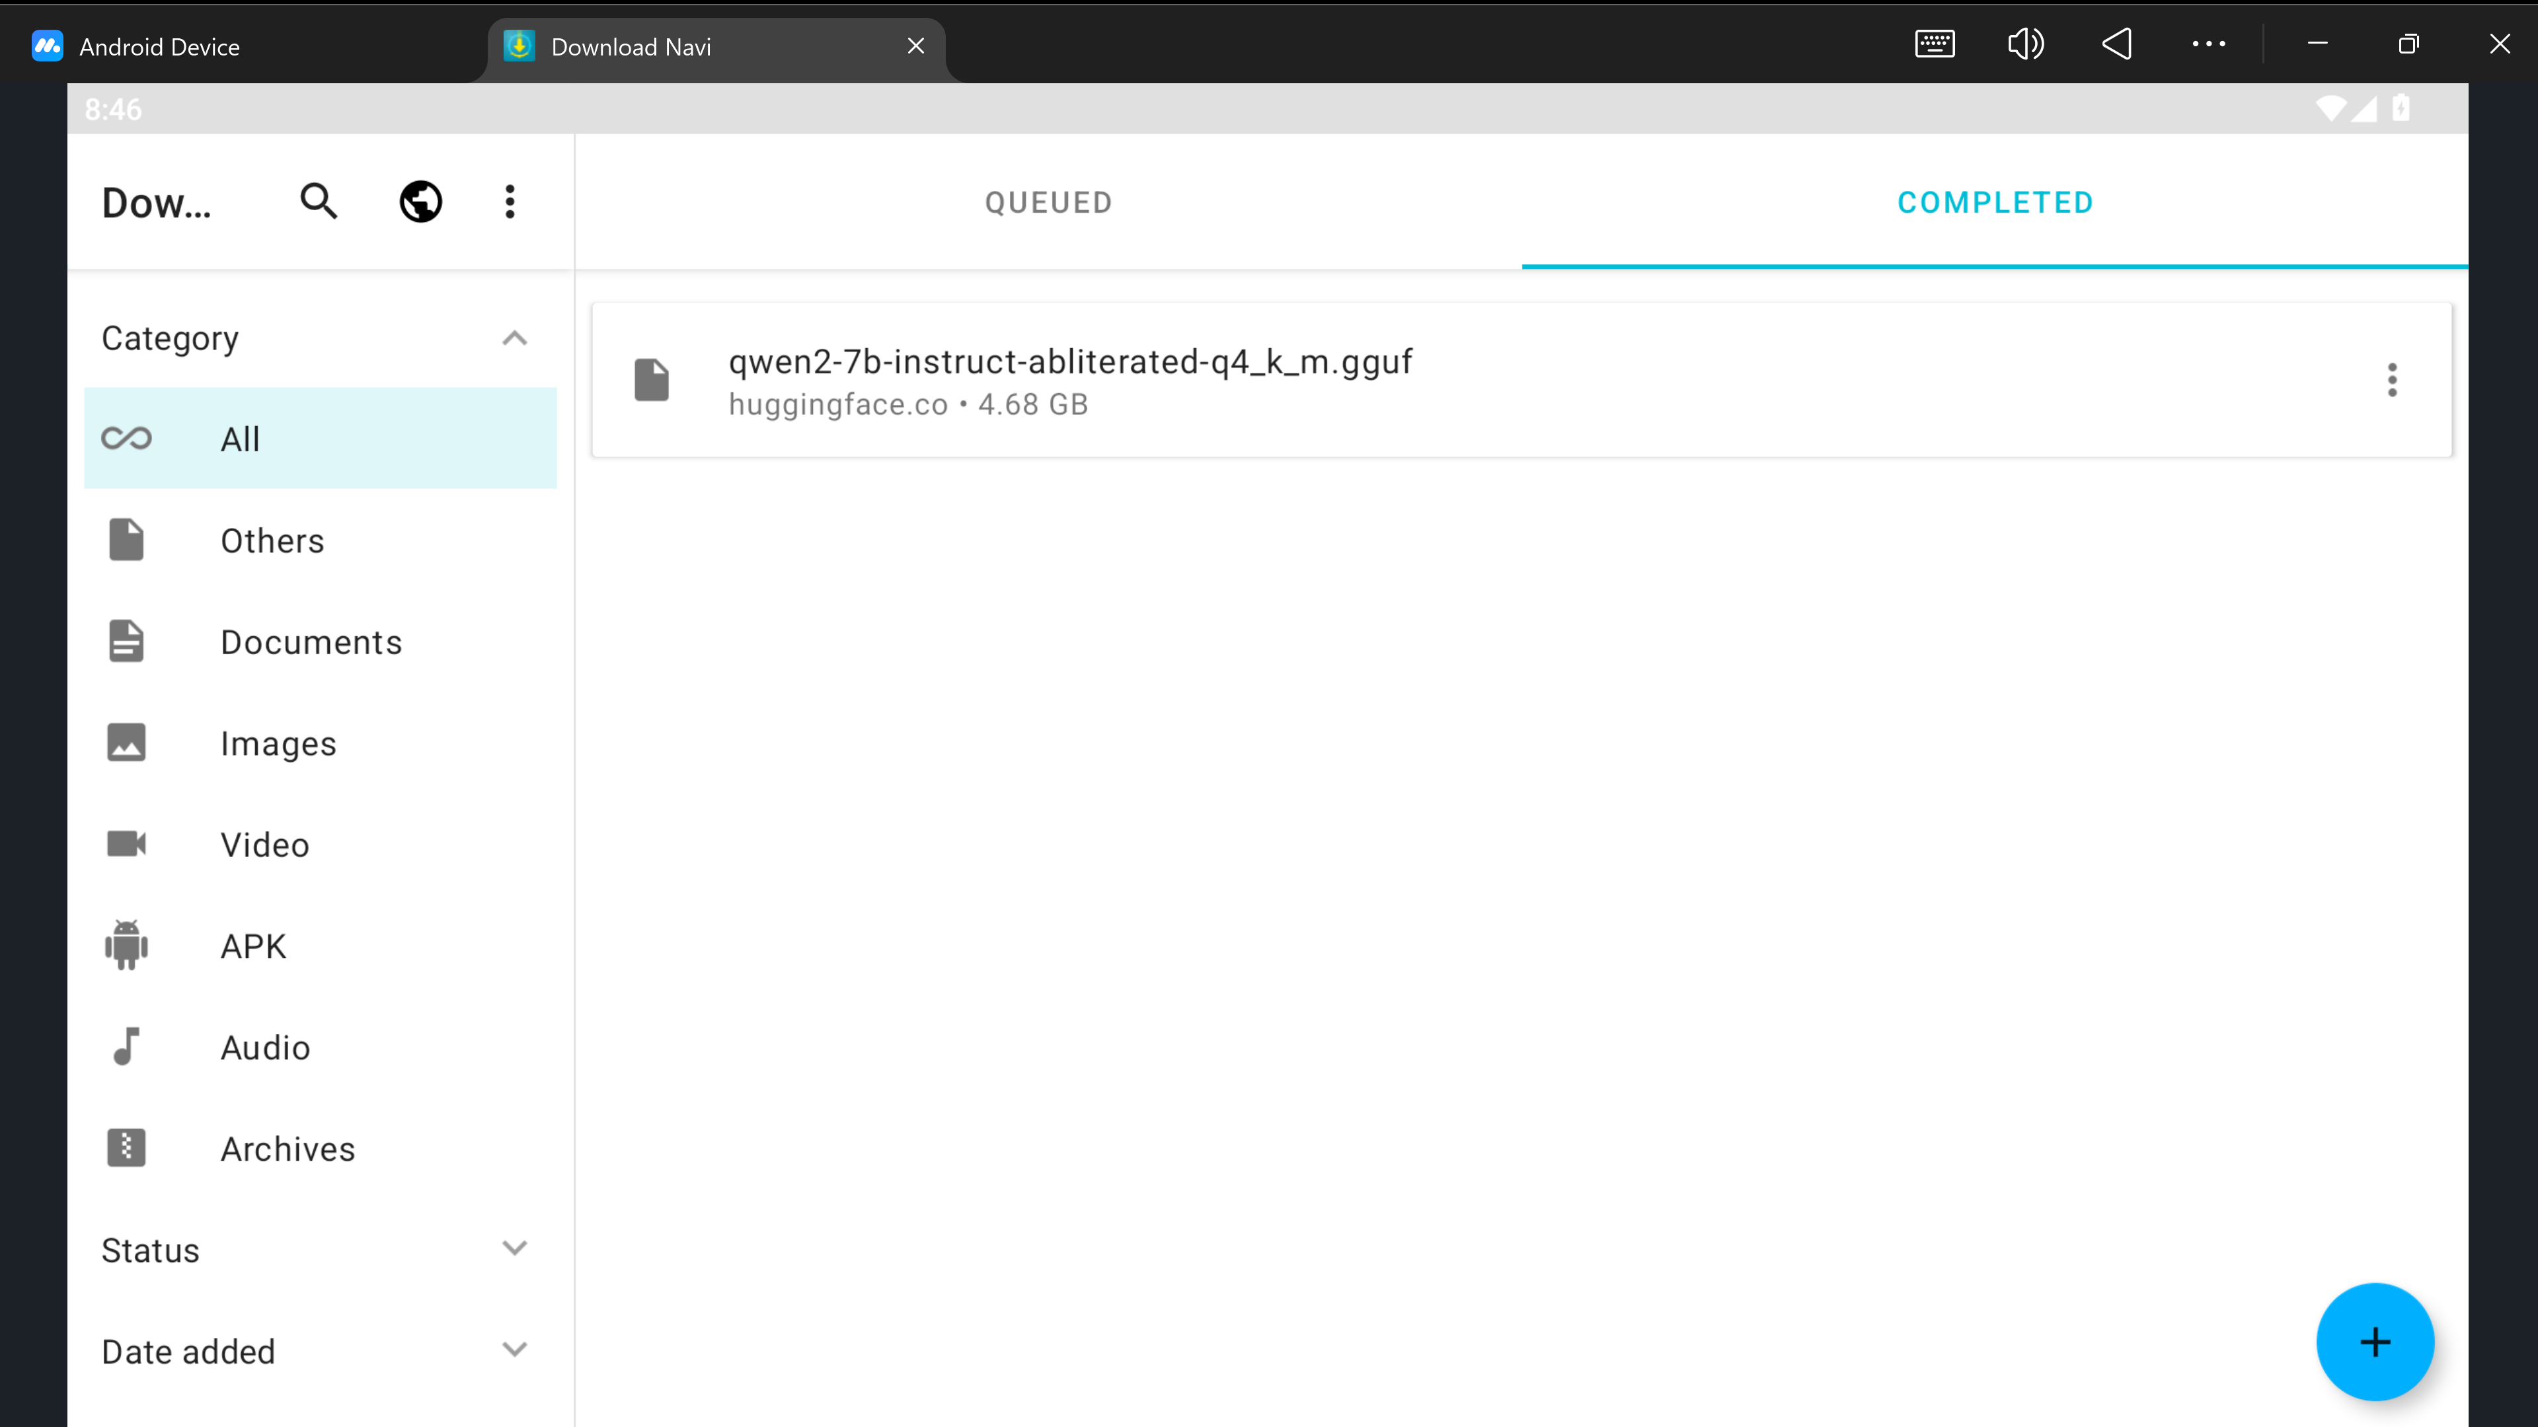2538x1427 pixels.
Task: Filter by Documents category
Action: [x=311, y=642]
